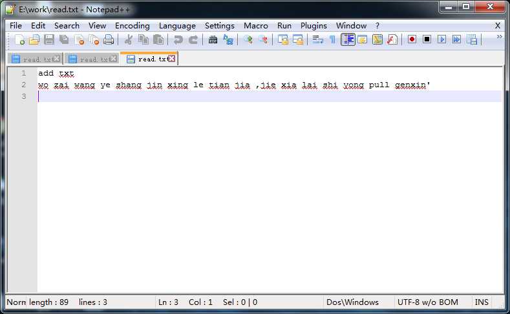Cut the selection using the scissors icon
The image size is (510, 314).
[x=129, y=39]
